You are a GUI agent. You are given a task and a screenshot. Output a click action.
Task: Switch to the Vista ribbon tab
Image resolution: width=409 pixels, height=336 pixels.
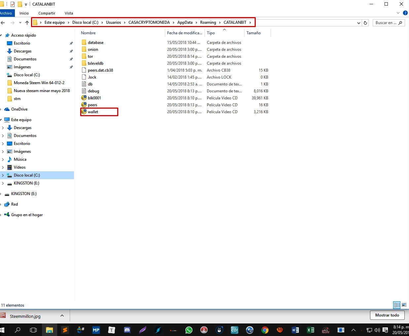[69, 13]
